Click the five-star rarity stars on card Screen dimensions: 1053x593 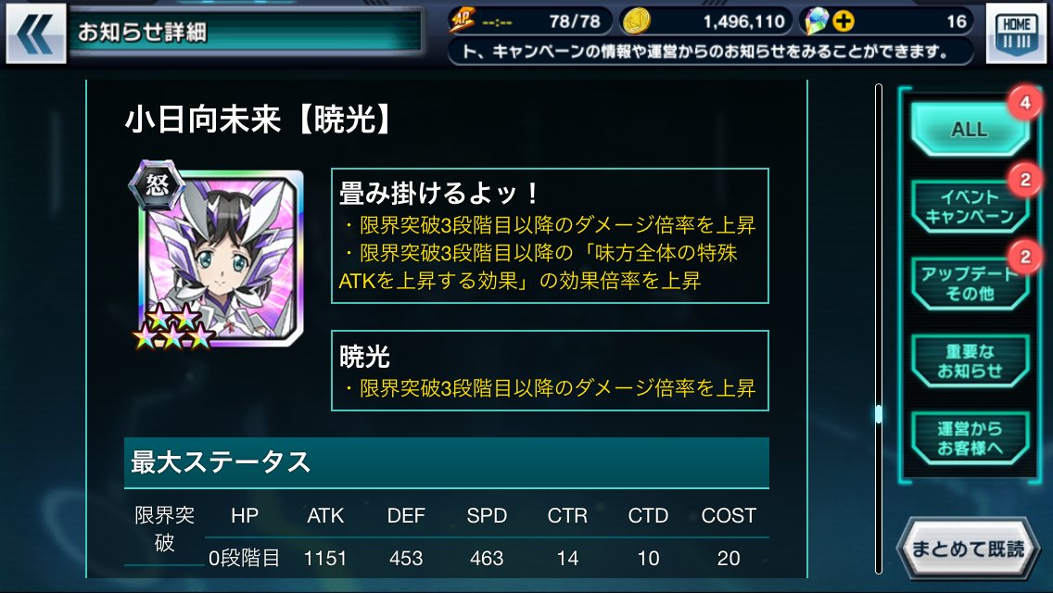(x=173, y=326)
